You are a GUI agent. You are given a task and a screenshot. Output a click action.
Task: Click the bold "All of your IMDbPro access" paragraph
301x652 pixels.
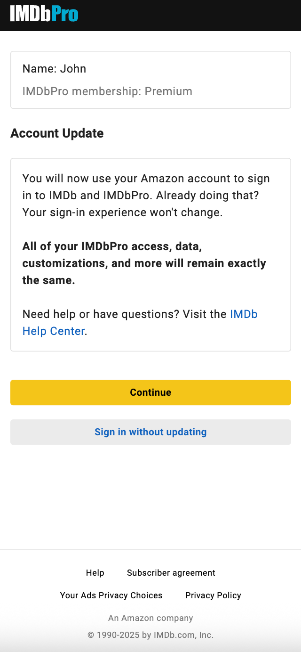(x=144, y=263)
